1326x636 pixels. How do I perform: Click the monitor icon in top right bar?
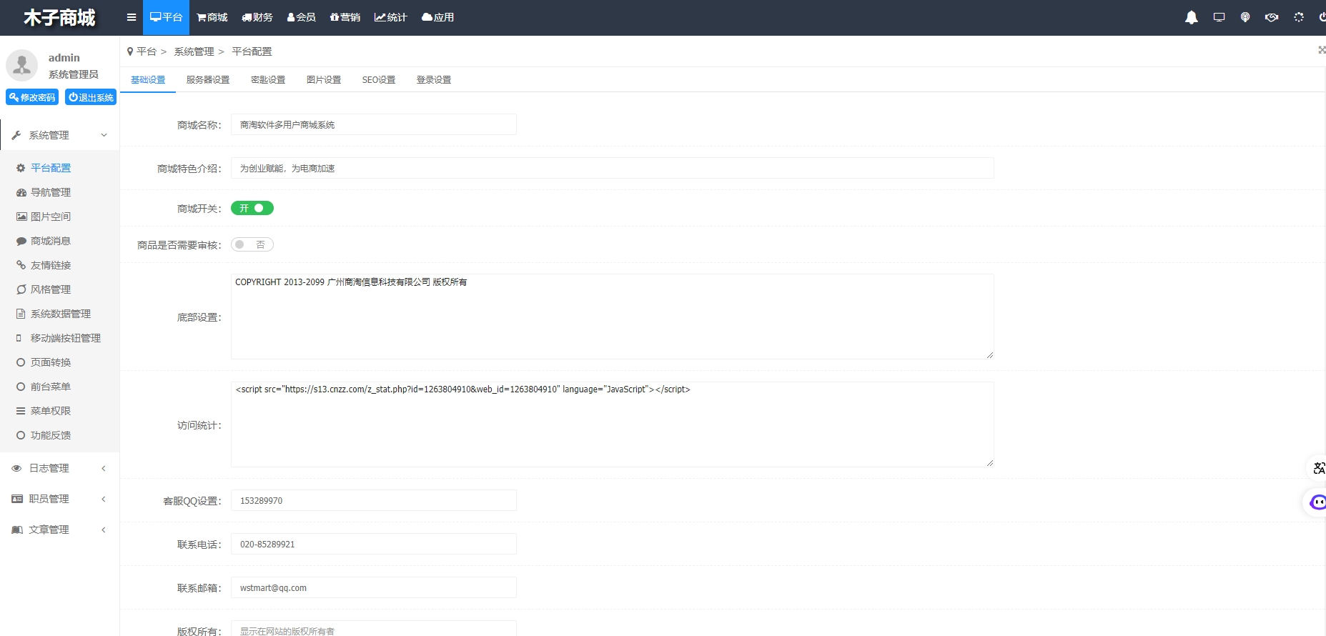[1219, 17]
